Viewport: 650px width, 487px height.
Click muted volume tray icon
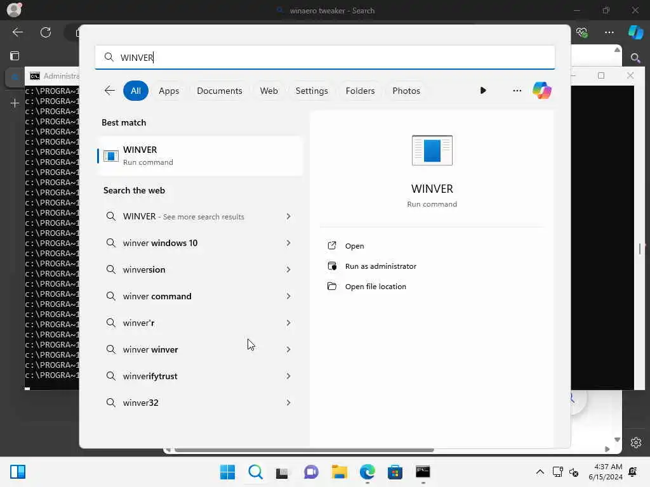(574, 472)
